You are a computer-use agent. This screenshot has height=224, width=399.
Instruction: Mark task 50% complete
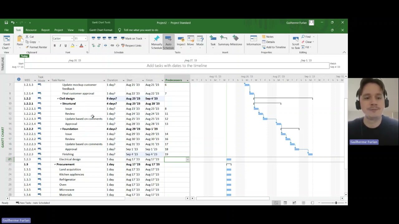104,38
